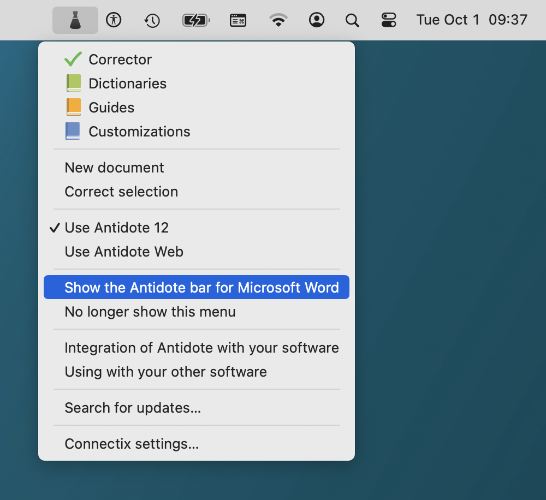Viewport: 546px width, 500px height.
Task: Switch to Use Antidote Web
Action: (x=197, y=252)
